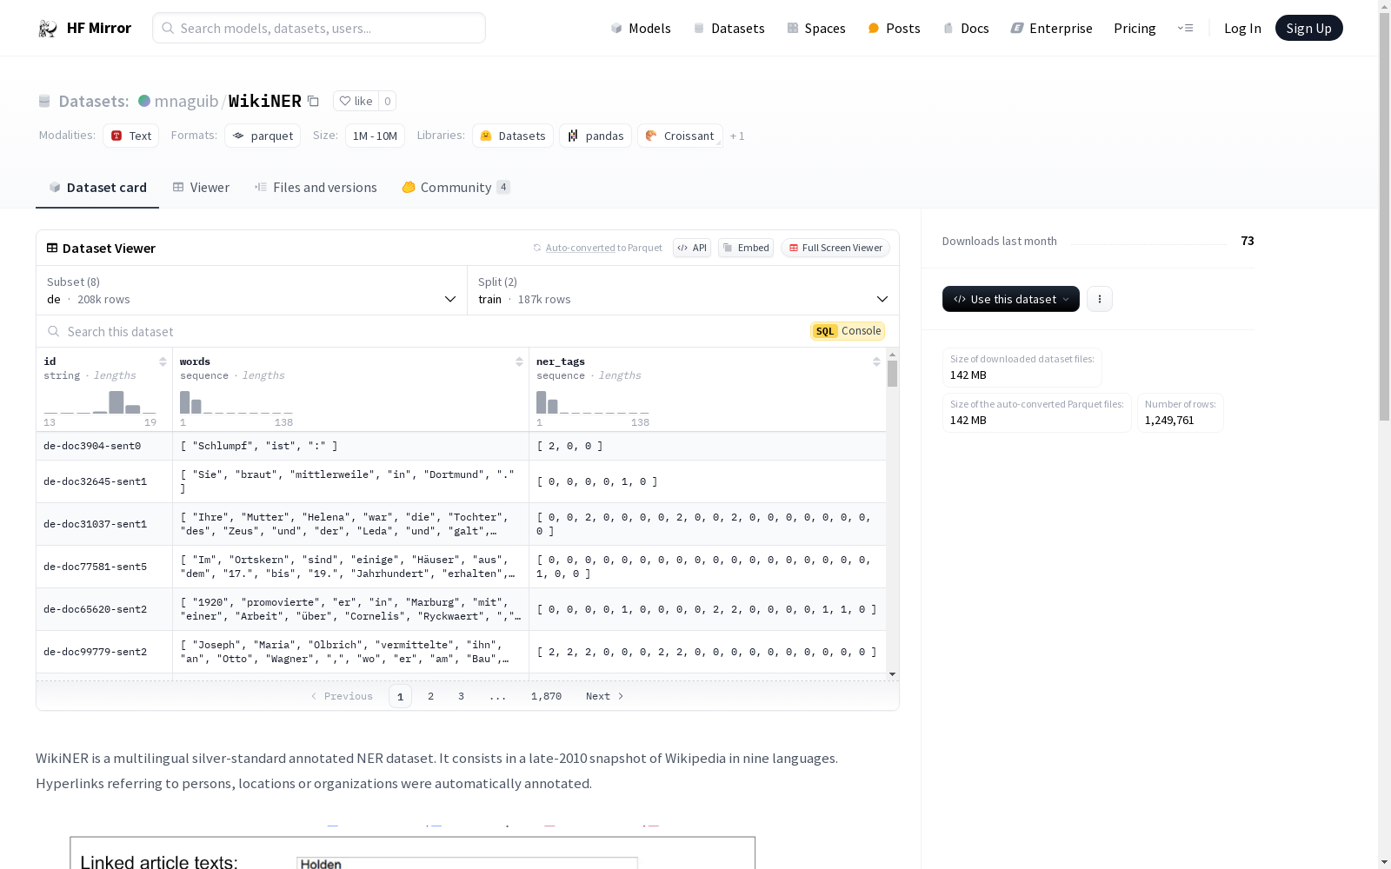Screen dimensions: 1391x869
Task: Select the row de-doc31037-sent1
Action: tap(461, 524)
